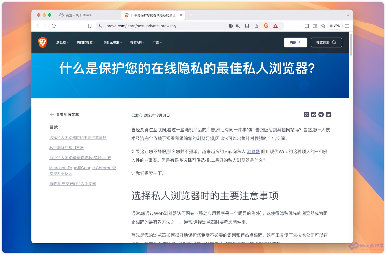Viewport: 386px width, 255px height.
Task: Open the share icon in address bar
Action: (x=256, y=26)
